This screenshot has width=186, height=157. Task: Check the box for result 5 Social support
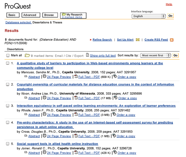(8, 144)
